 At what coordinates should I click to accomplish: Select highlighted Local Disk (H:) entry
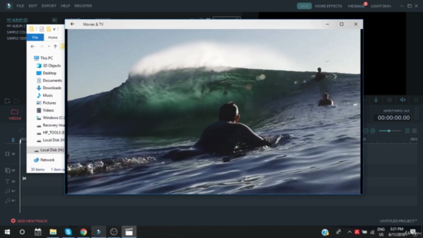46,150
